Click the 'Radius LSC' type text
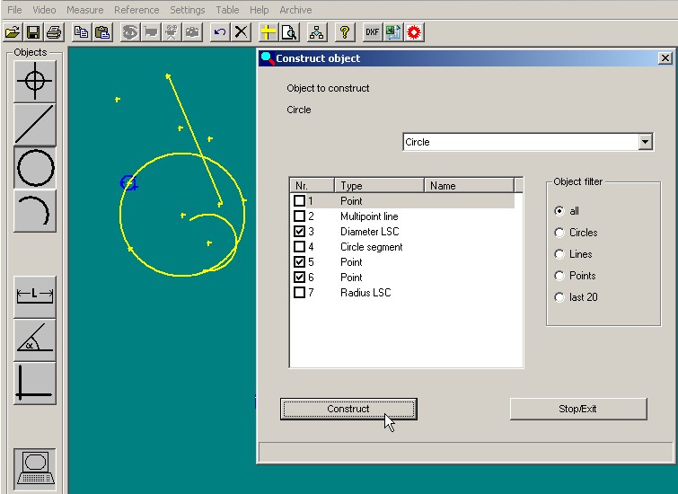Image resolution: width=678 pixels, height=494 pixels. pos(365,293)
